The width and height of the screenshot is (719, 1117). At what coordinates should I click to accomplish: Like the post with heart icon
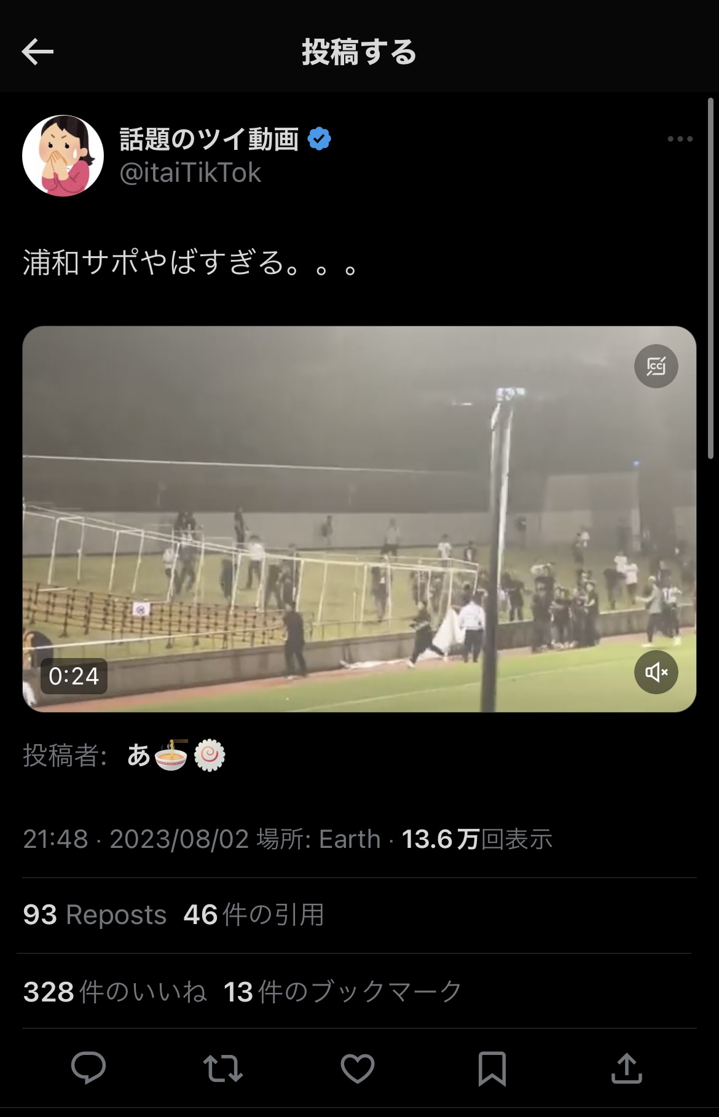click(358, 1068)
